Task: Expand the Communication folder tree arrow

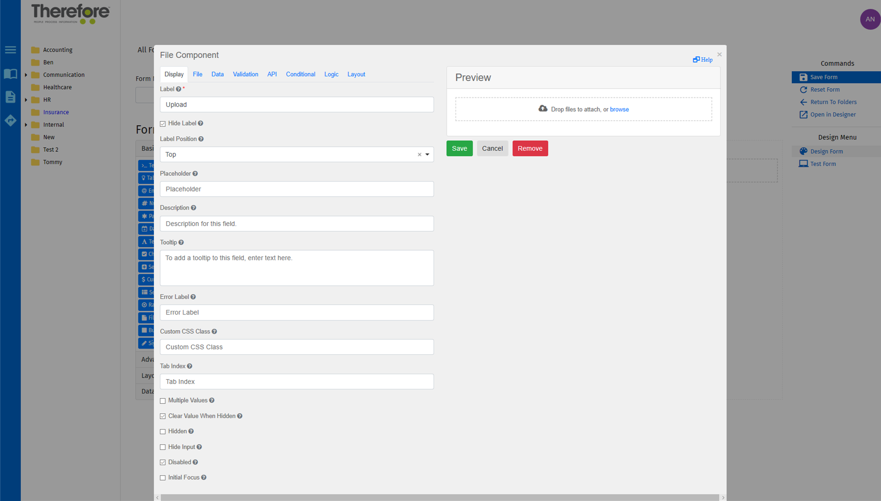Action: [26, 75]
